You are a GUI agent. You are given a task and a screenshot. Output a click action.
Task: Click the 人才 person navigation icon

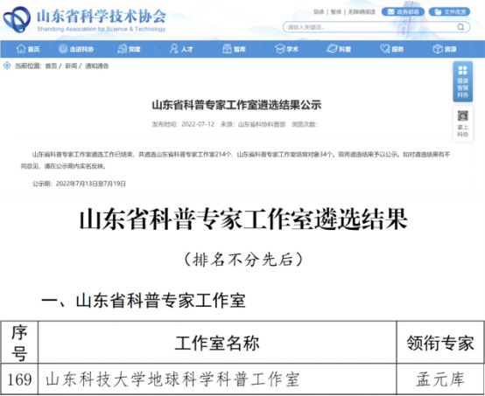point(174,49)
